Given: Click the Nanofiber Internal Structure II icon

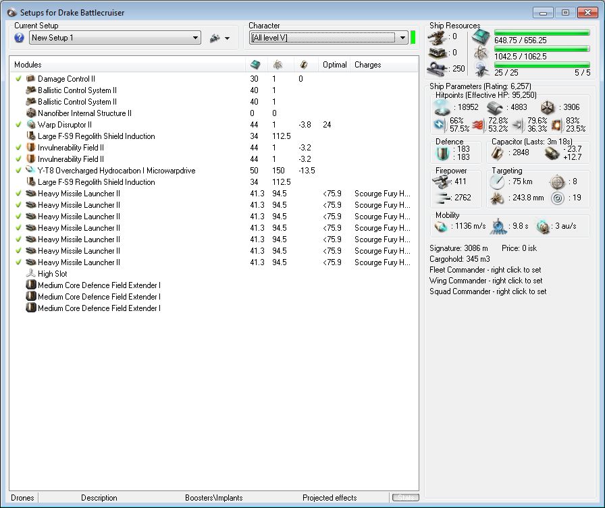Looking at the screenshot, I should click(x=30, y=113).
